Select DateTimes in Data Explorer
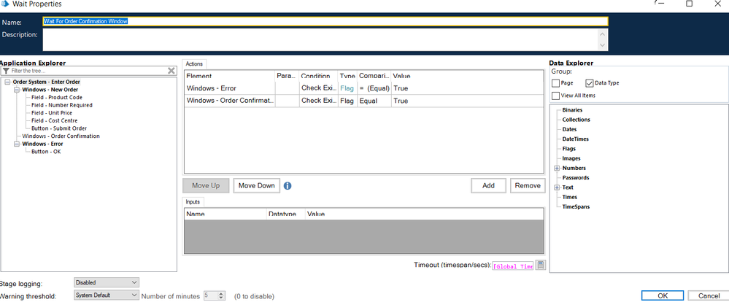 coord(574,139)
